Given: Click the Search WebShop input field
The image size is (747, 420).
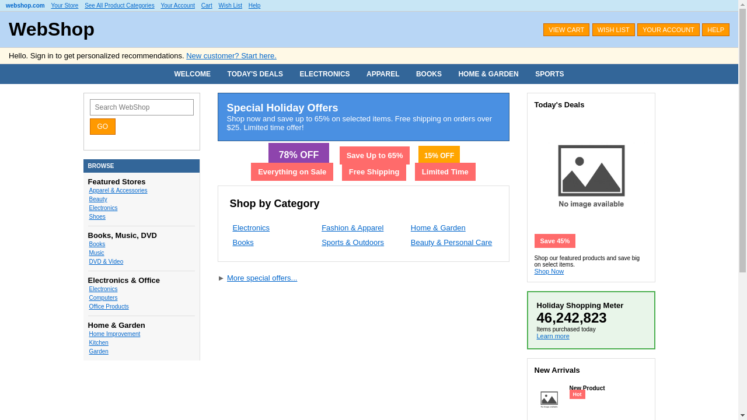Looking at the screenshot, I should 141,107.
